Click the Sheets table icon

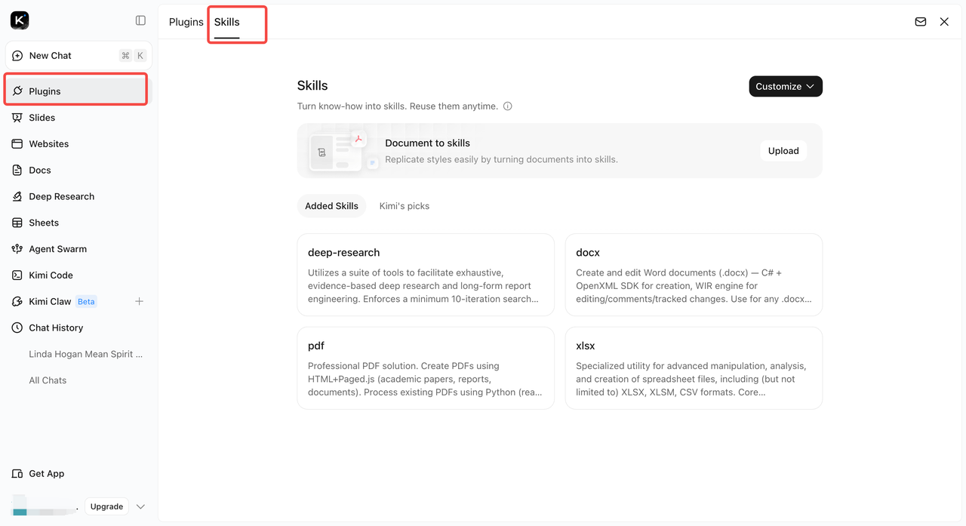(17, 223)
